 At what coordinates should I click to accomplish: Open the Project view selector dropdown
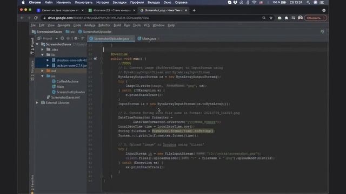click(57, 38)
